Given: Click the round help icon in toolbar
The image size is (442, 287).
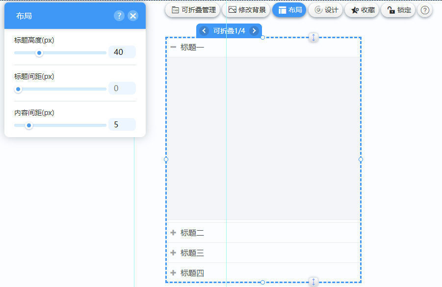Looking at the screenshot, I should click(x=425, y=10).
